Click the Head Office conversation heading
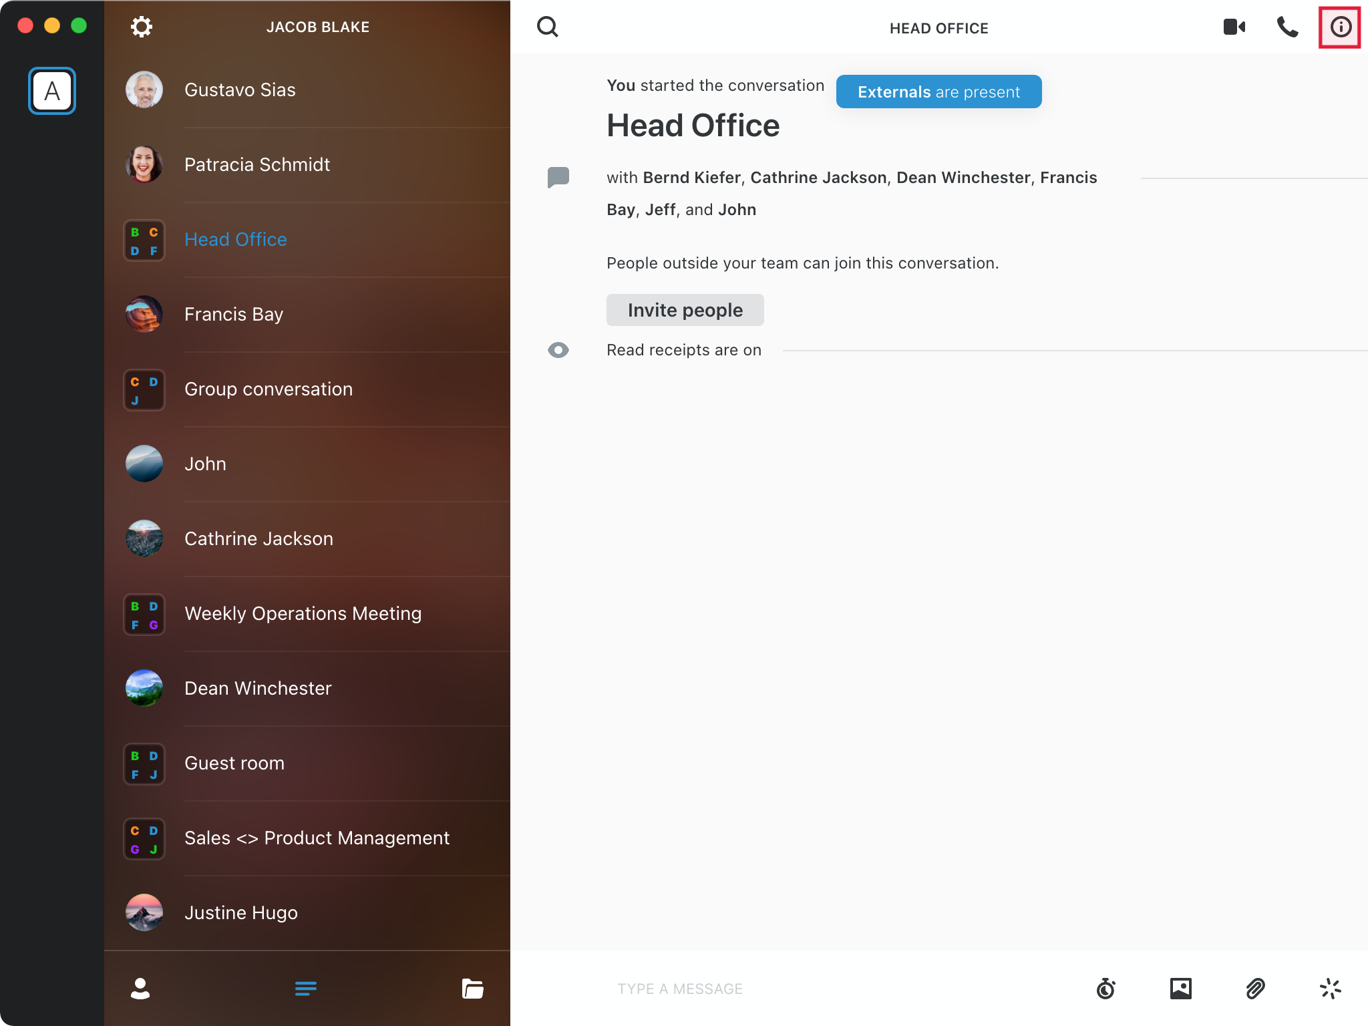The image size is (1368, 1026). click(x=693, y=126)
